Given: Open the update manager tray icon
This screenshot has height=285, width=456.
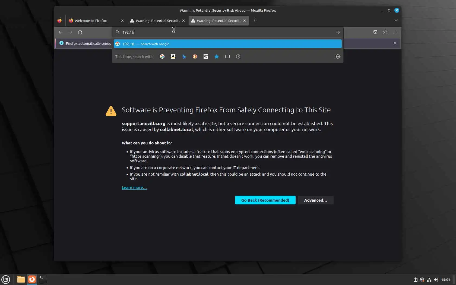Looking at the screenshot, I should click(415, 280).
